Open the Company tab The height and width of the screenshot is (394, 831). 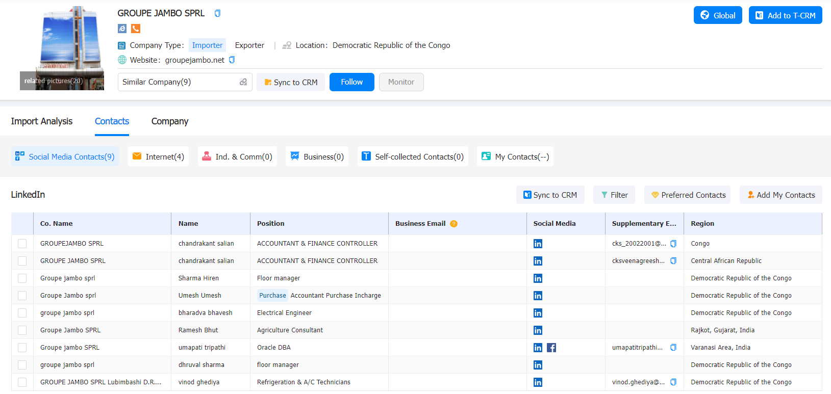(170, 121)
